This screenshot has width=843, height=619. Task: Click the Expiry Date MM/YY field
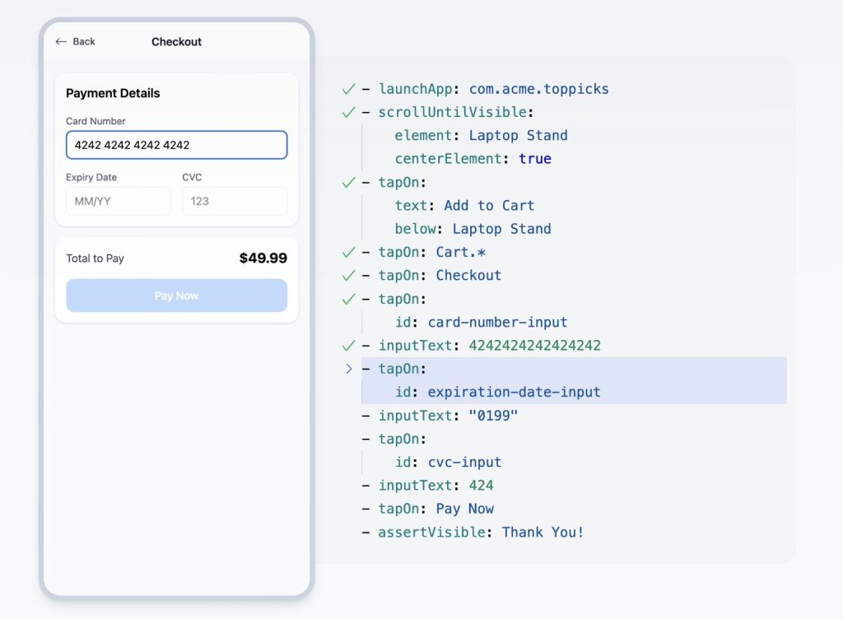tap(118, 201)
